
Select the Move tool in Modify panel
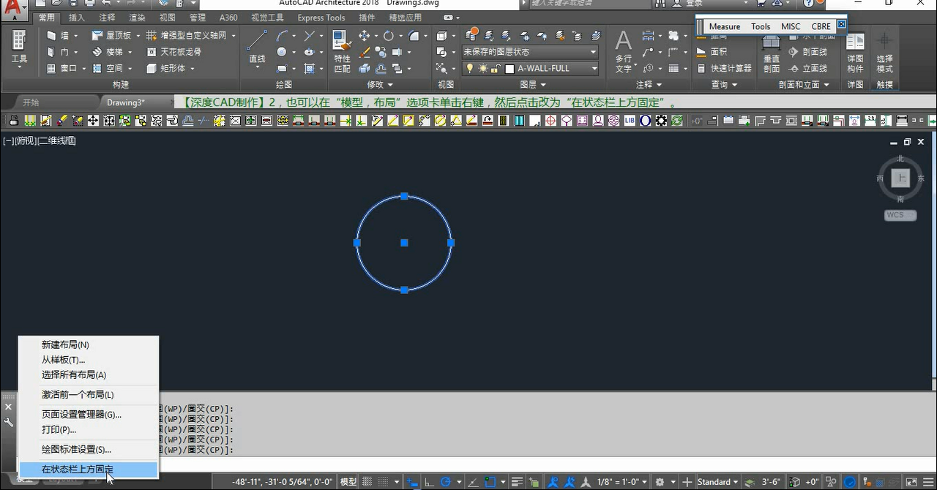pyautogui.click(x=364, y=36)
